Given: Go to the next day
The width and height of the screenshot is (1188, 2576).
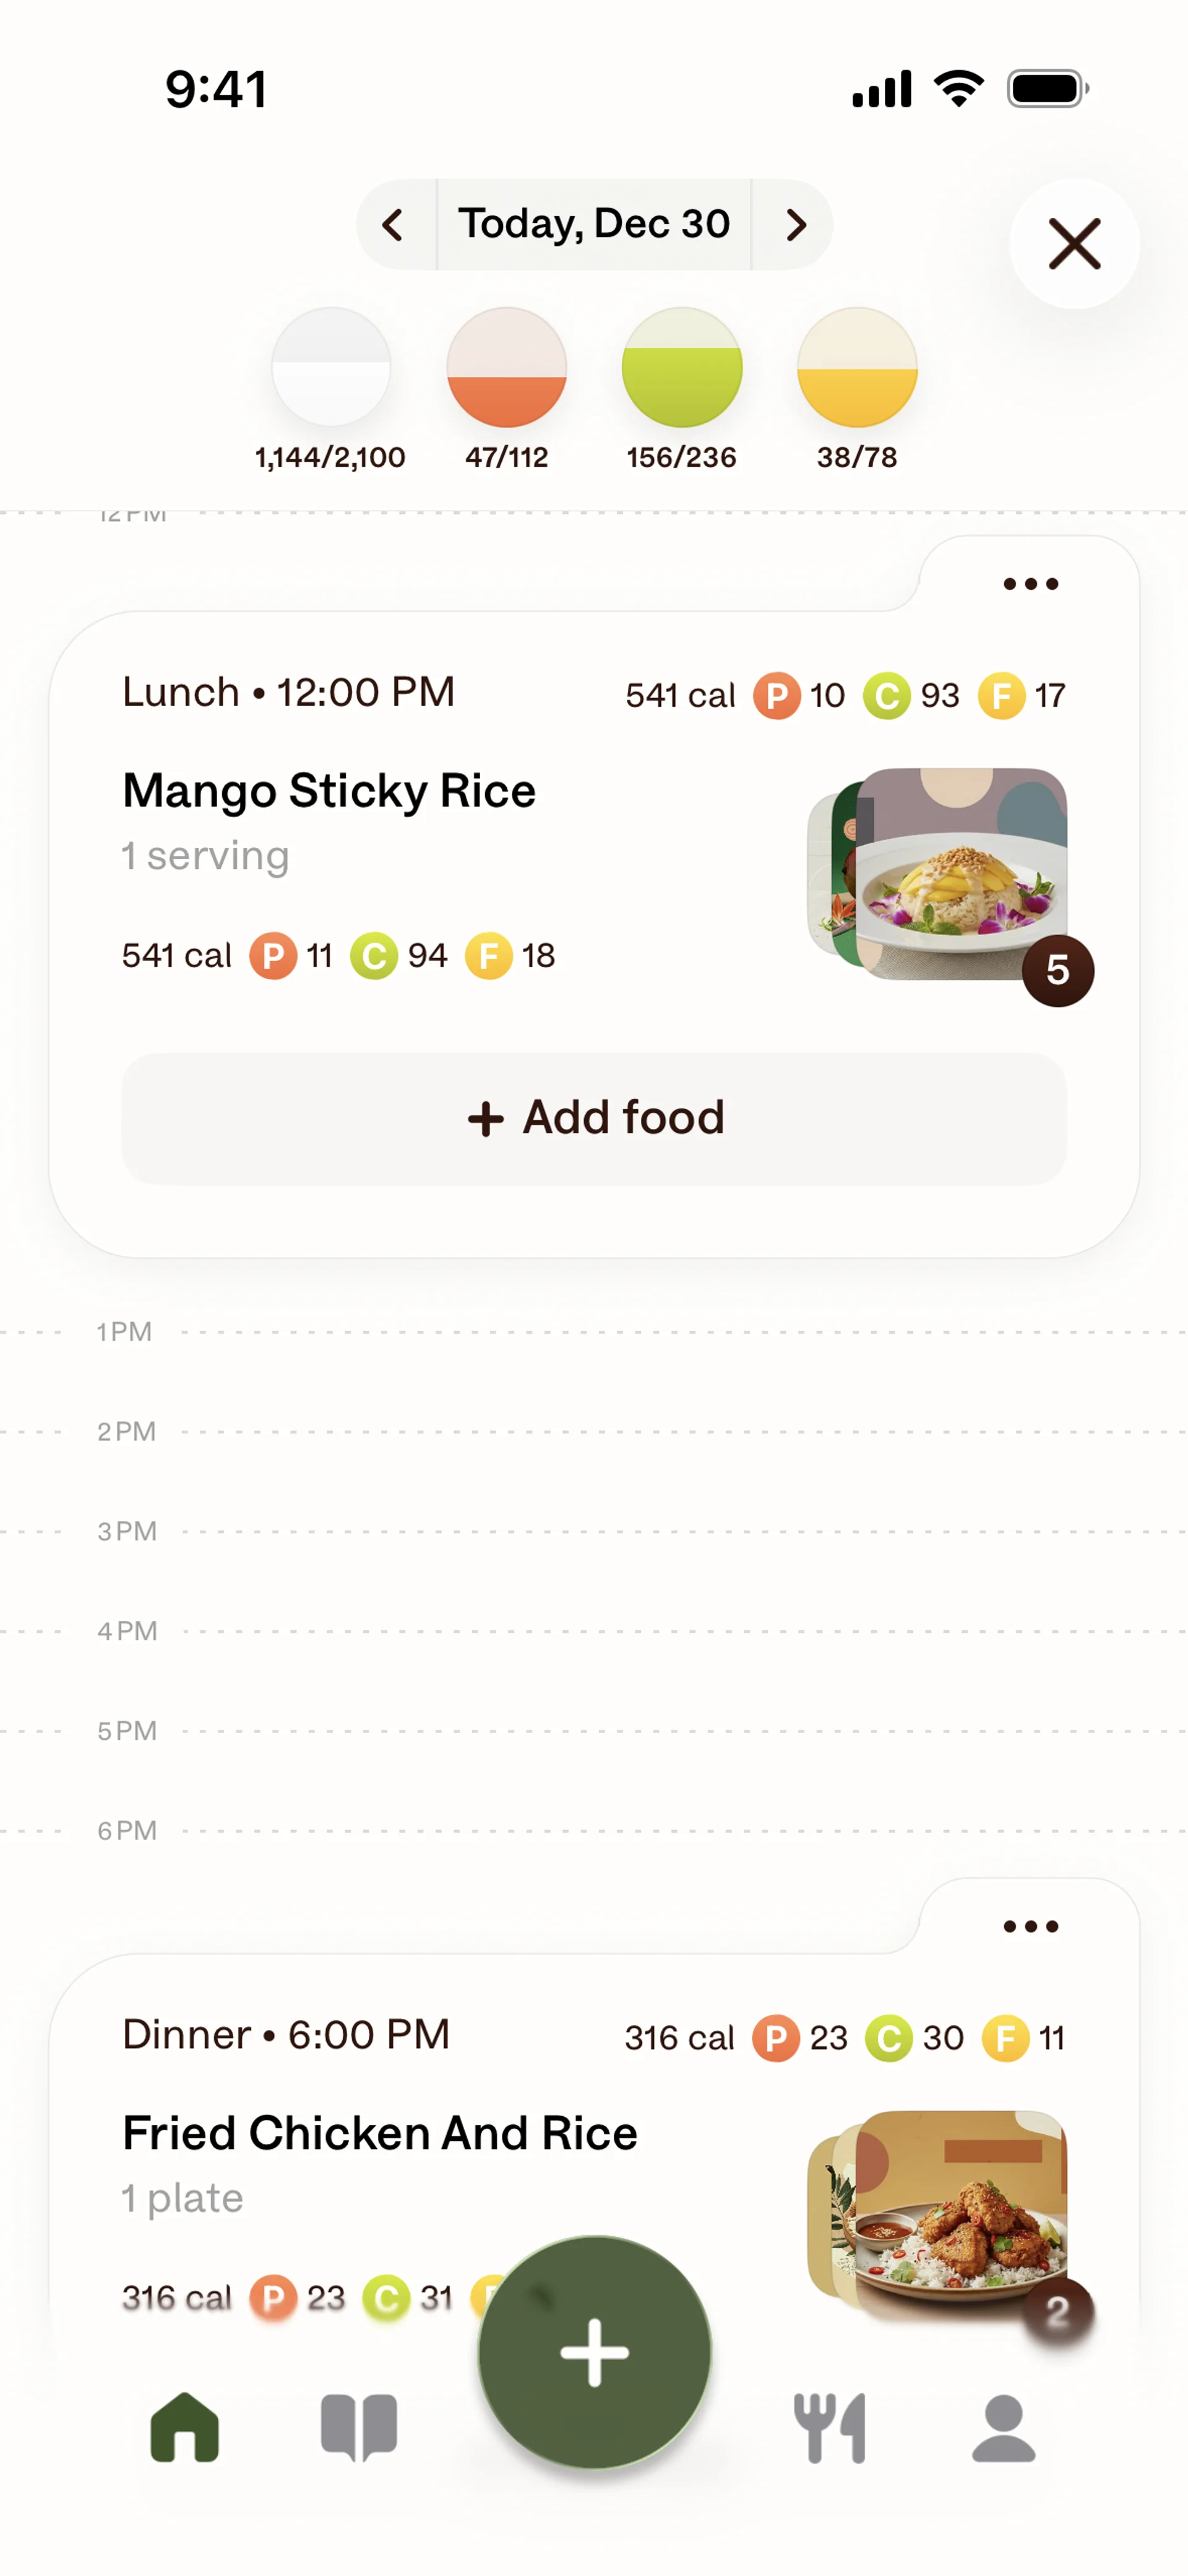Looking at the screenshot, I should [x=795, y=225].
